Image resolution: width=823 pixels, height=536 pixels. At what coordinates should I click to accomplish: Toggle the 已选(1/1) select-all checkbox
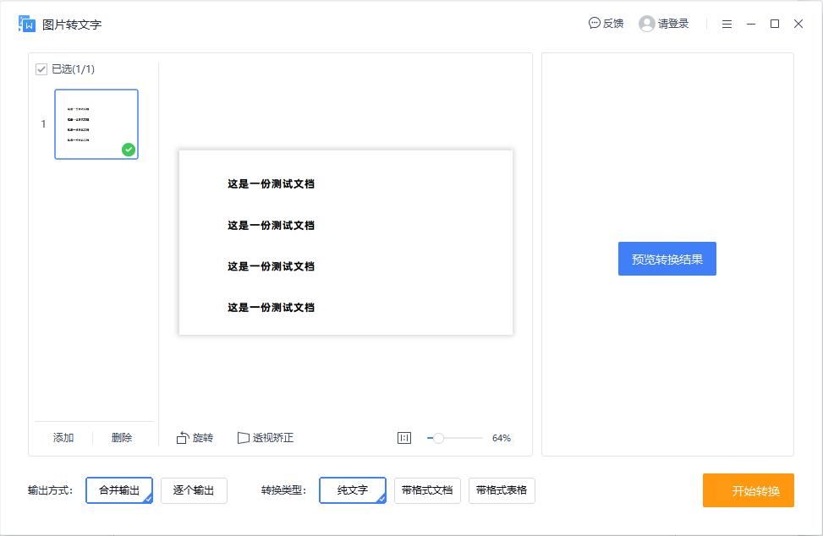coord(41,69)
